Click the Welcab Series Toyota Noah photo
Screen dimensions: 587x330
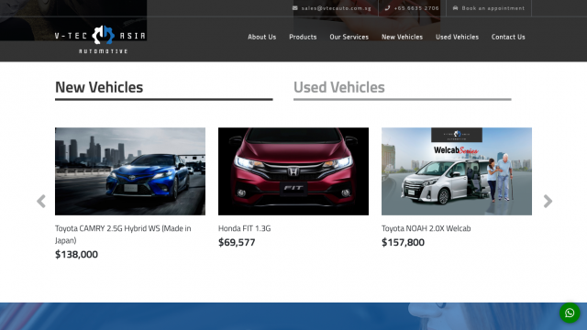457,171
